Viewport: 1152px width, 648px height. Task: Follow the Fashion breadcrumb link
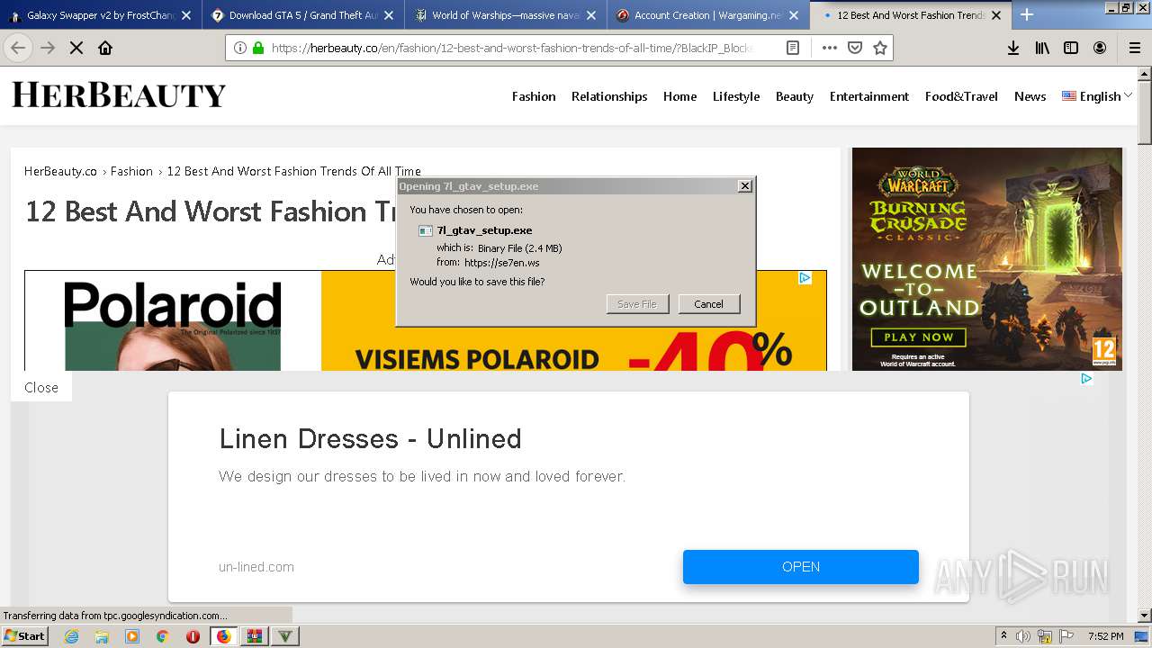pos(131,171)
